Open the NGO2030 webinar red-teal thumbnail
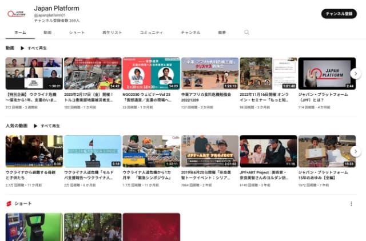 pos(152,74)
